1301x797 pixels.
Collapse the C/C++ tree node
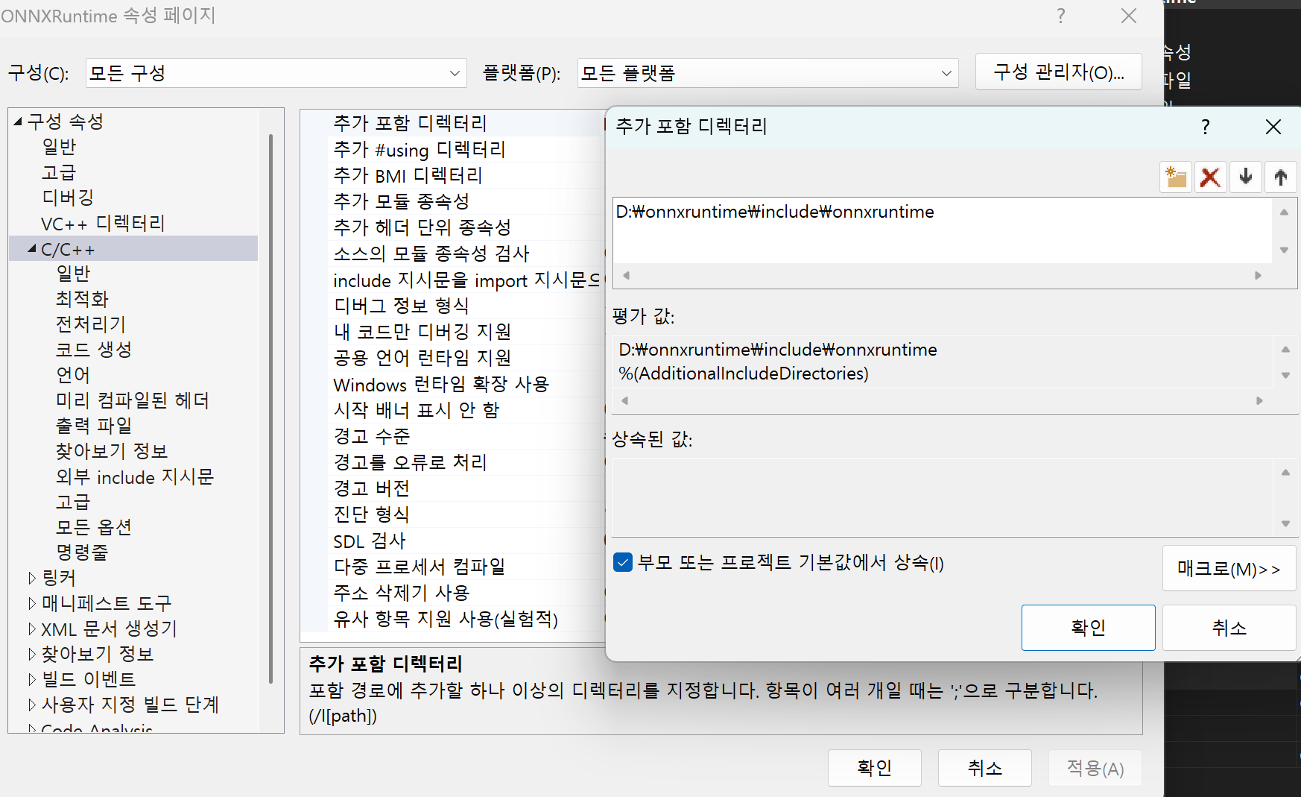32,248
